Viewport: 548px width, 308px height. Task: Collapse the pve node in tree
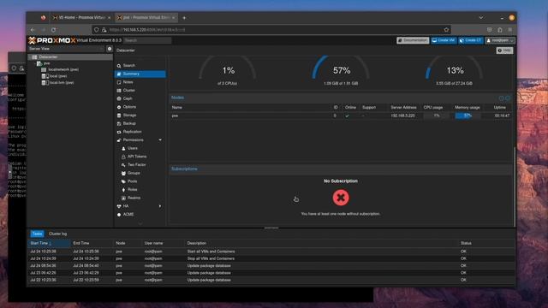pyautogui.click(x=35, y=63)
